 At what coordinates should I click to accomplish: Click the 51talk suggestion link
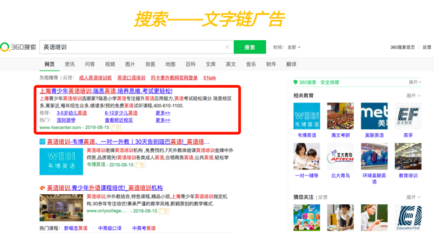(209, 78)
